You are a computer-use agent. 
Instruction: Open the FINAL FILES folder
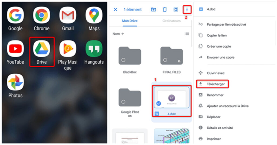click(172, 56)
